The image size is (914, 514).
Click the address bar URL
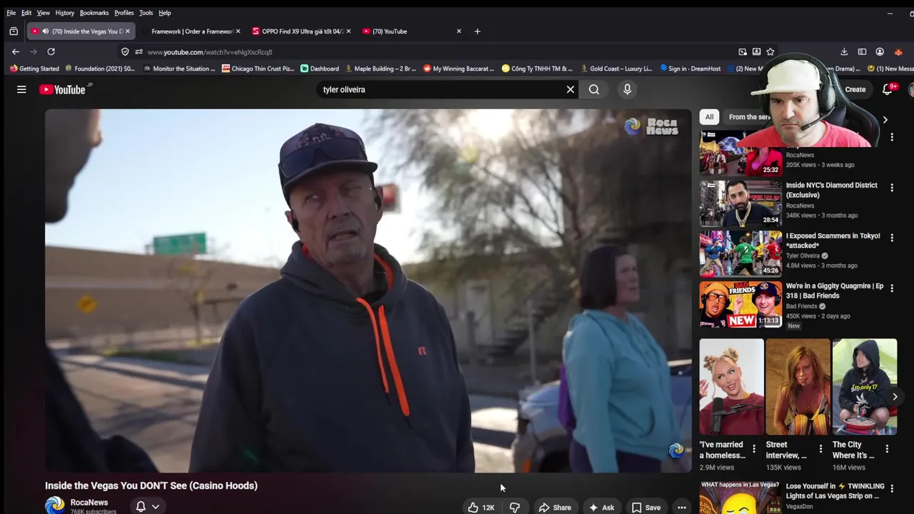coord(210,52)
